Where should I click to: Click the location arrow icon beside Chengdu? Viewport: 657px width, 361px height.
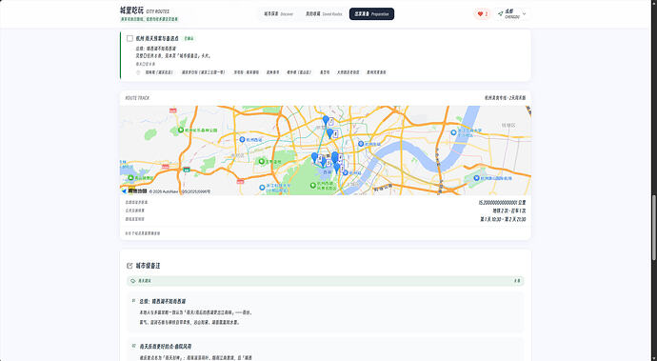[x=500, y=14]
